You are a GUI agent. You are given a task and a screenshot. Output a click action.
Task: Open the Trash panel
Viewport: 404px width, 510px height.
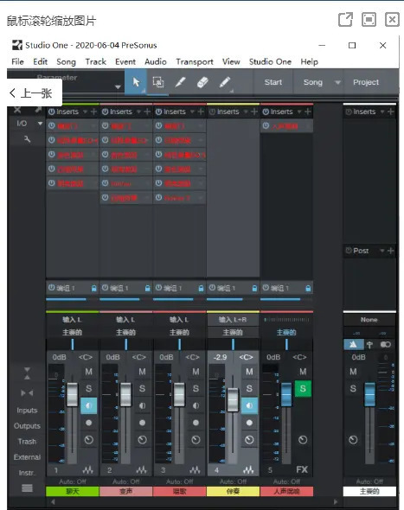[27, 442]
